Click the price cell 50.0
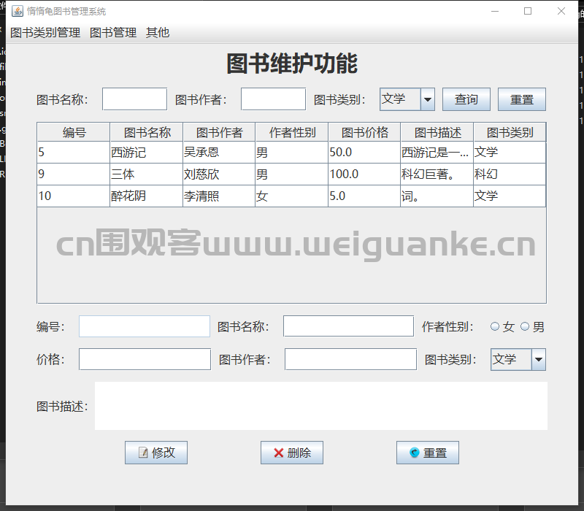Image resolution: width=584 pixels, height=511 pixels. pyautogui.click(x=364, y=153)
